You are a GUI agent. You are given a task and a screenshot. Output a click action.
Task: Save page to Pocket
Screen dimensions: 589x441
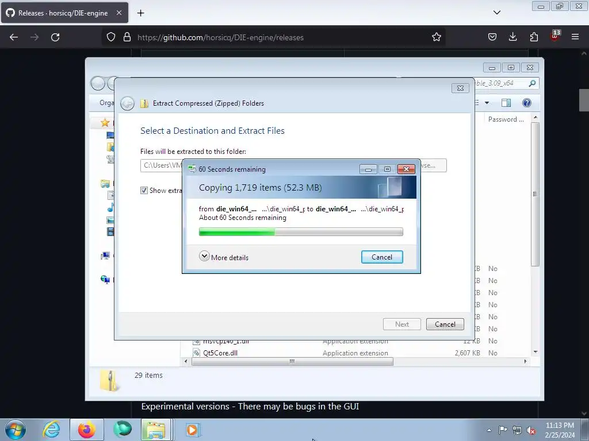[492, 37]
